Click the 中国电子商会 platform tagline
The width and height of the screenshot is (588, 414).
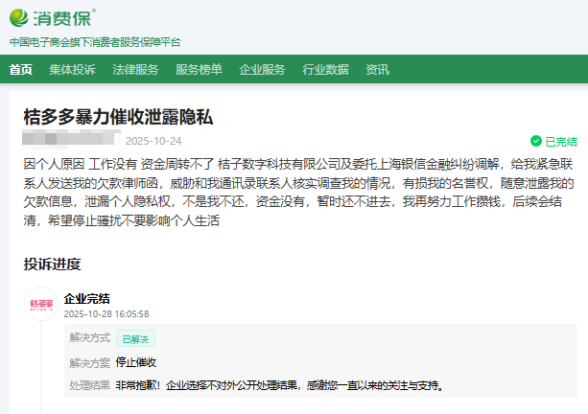point(95,42)
